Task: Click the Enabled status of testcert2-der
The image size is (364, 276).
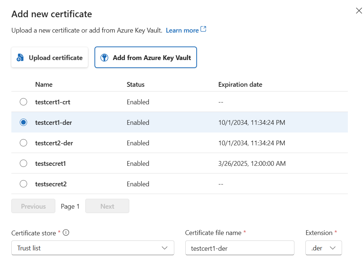Action: click(138, 143)
